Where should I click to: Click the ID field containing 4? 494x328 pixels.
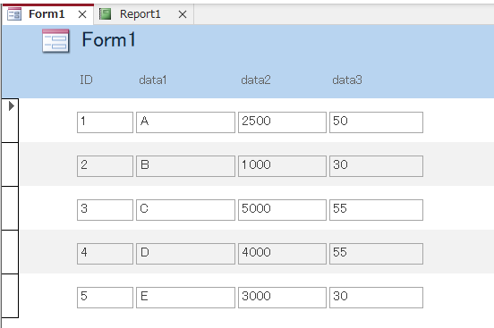(x=105, y=254)
